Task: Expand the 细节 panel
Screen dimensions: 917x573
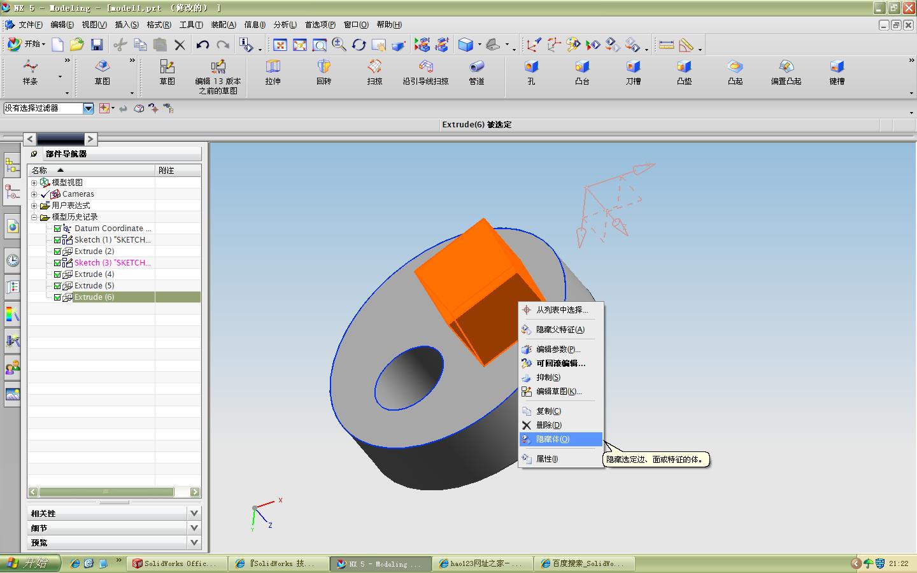Action: point(194,528)
